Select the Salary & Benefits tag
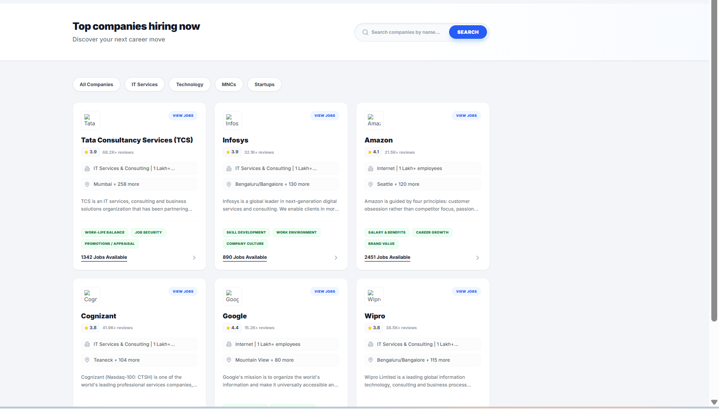This screenshot has height=409, width=719. [x=387, y=233]
